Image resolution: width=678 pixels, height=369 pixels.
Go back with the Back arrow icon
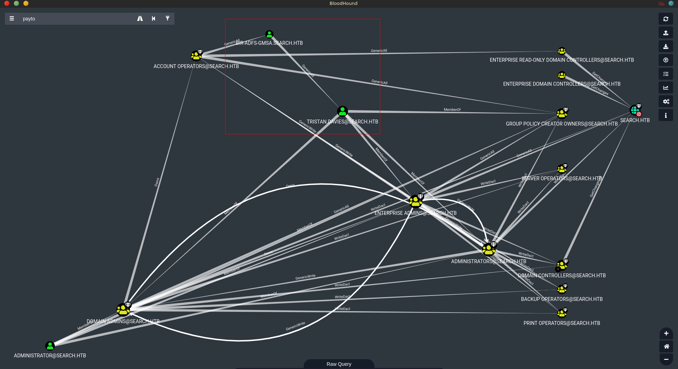point(154,19)
